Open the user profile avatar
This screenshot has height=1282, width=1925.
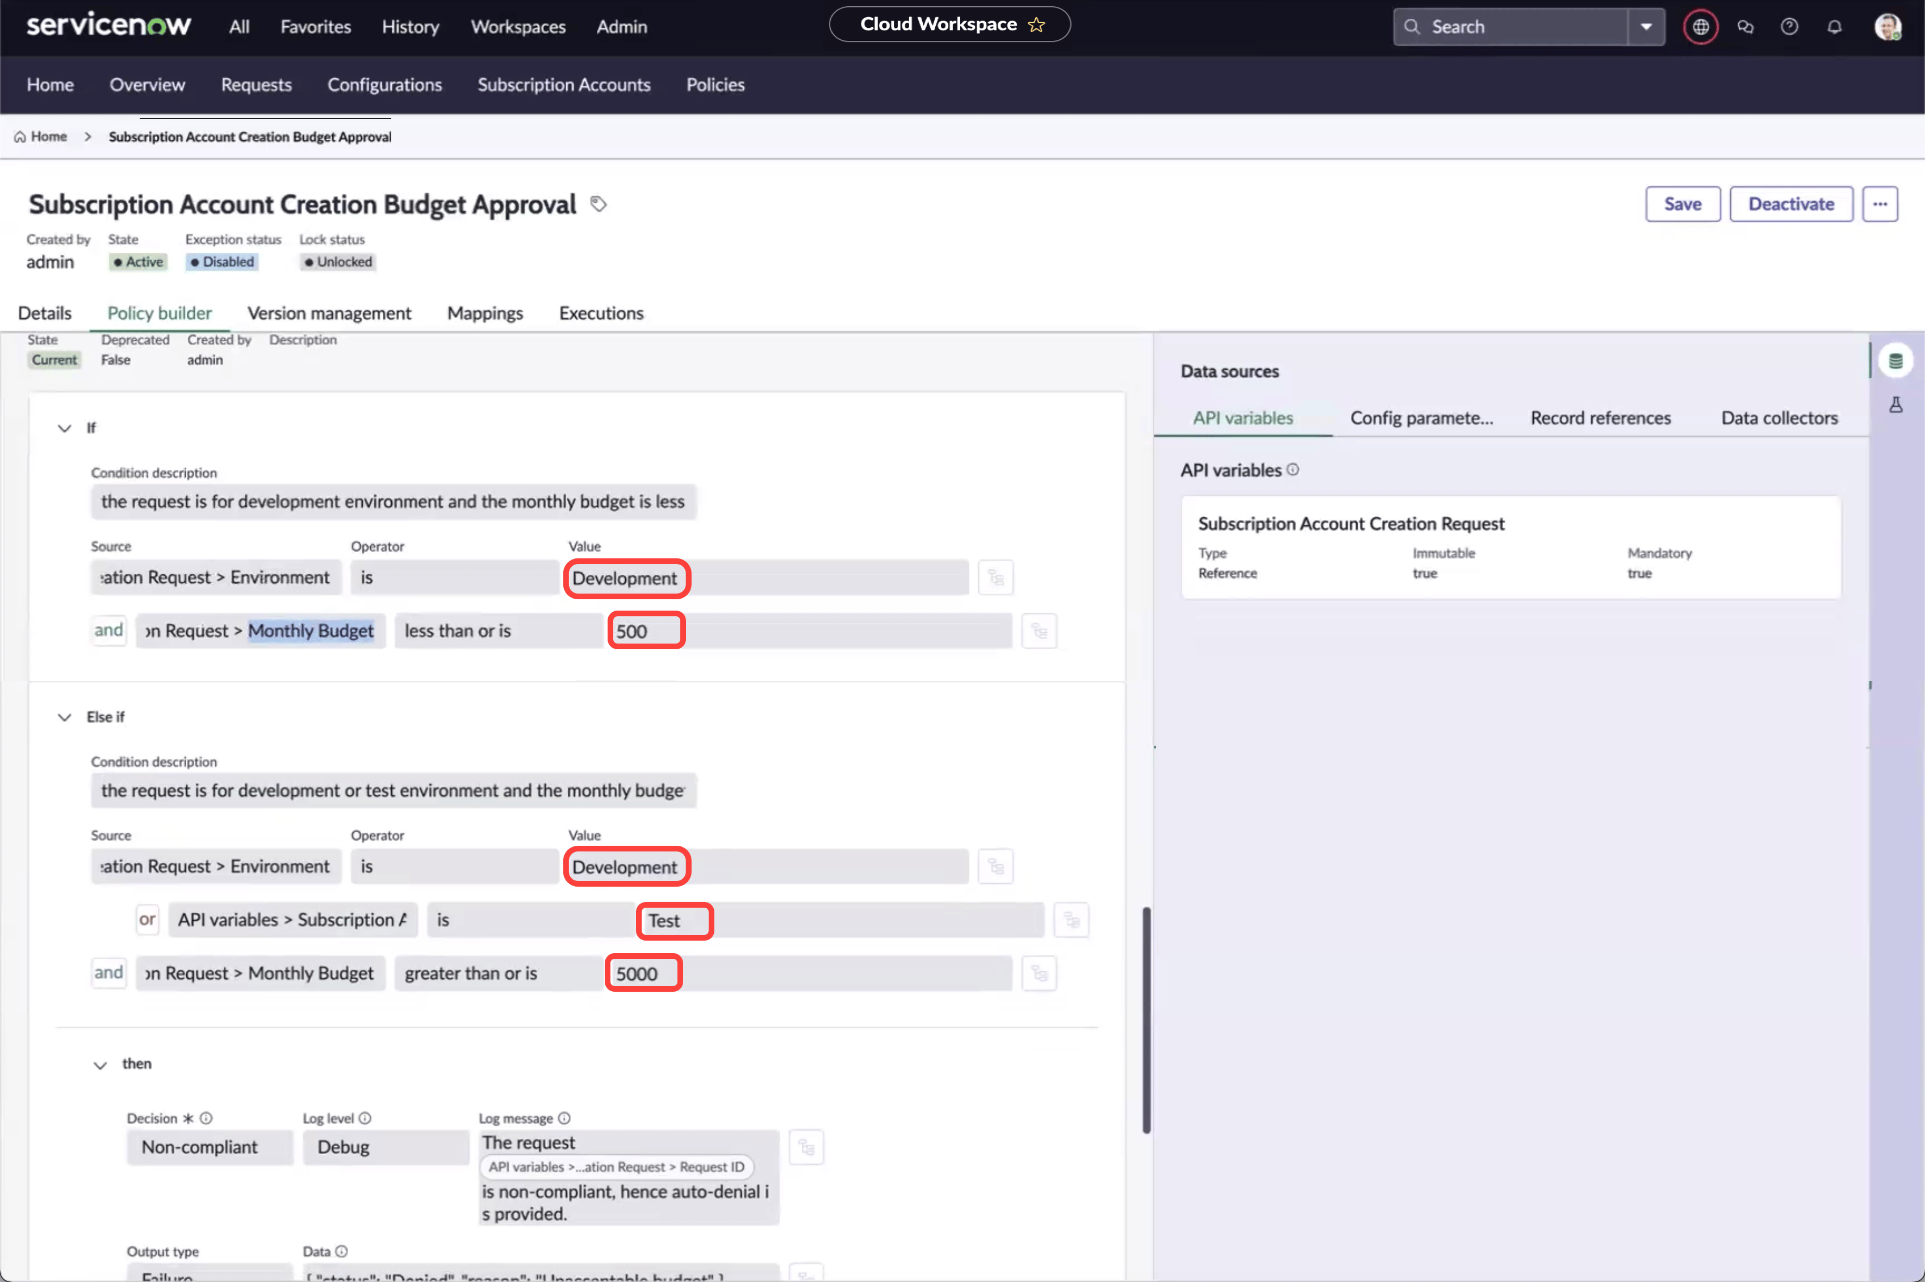pos(1888,27)
